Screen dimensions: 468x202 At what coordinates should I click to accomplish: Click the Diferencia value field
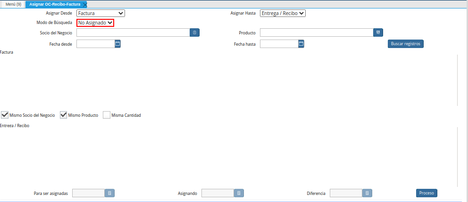346,193
